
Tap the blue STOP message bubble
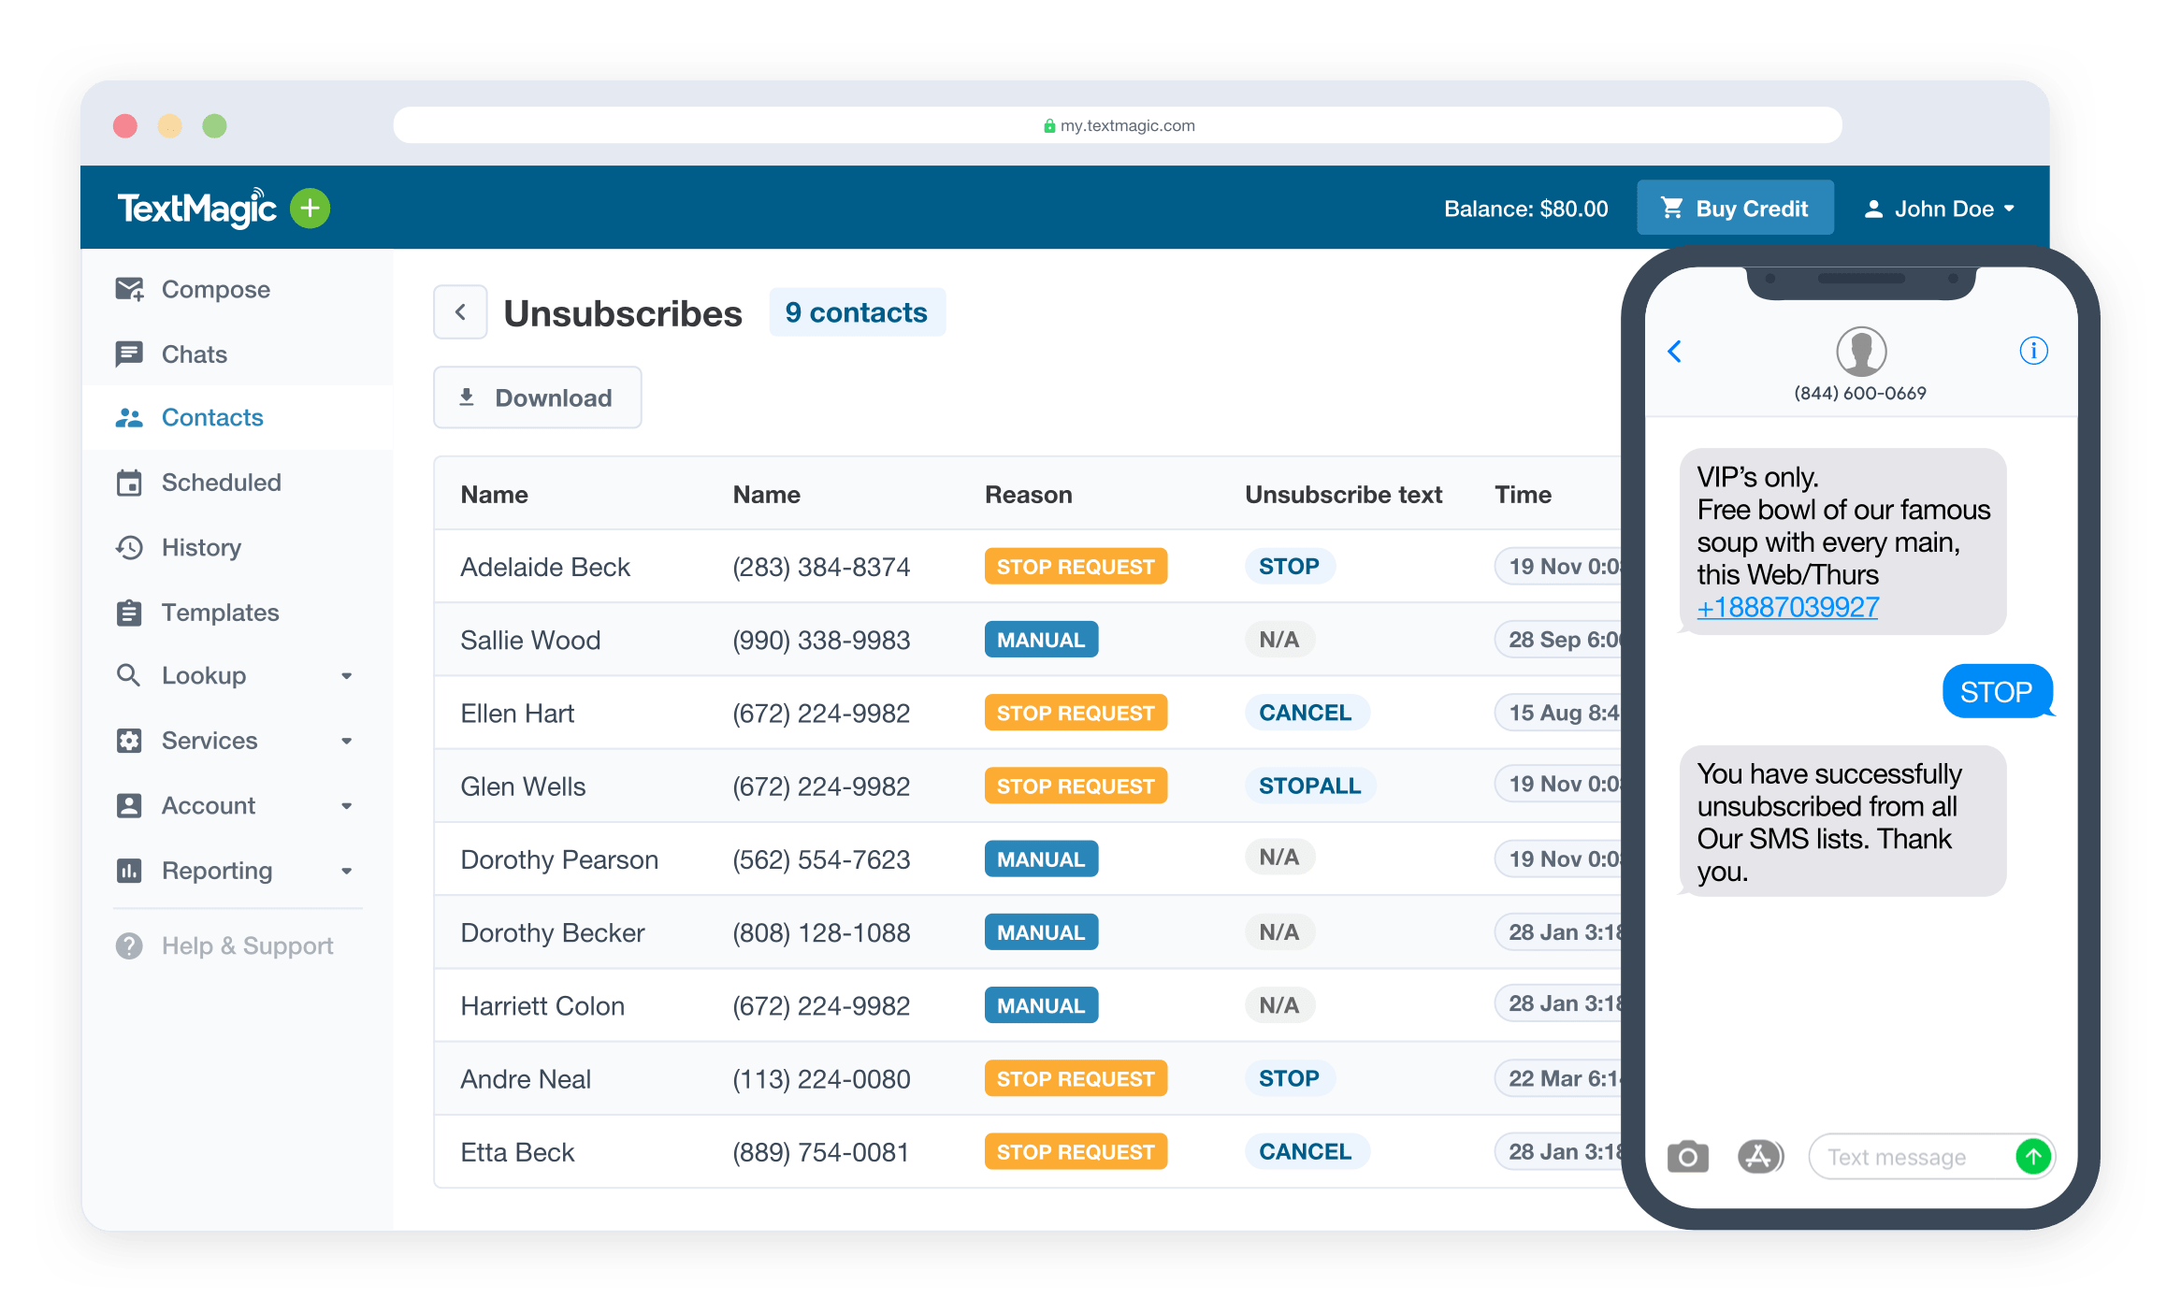(1997, 692)
